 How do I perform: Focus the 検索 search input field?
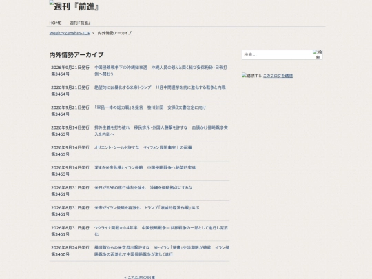[x=277, y=54]
